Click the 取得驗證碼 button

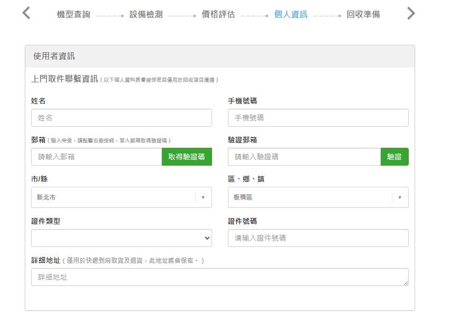pyautogui.click(x=187, y=157)
